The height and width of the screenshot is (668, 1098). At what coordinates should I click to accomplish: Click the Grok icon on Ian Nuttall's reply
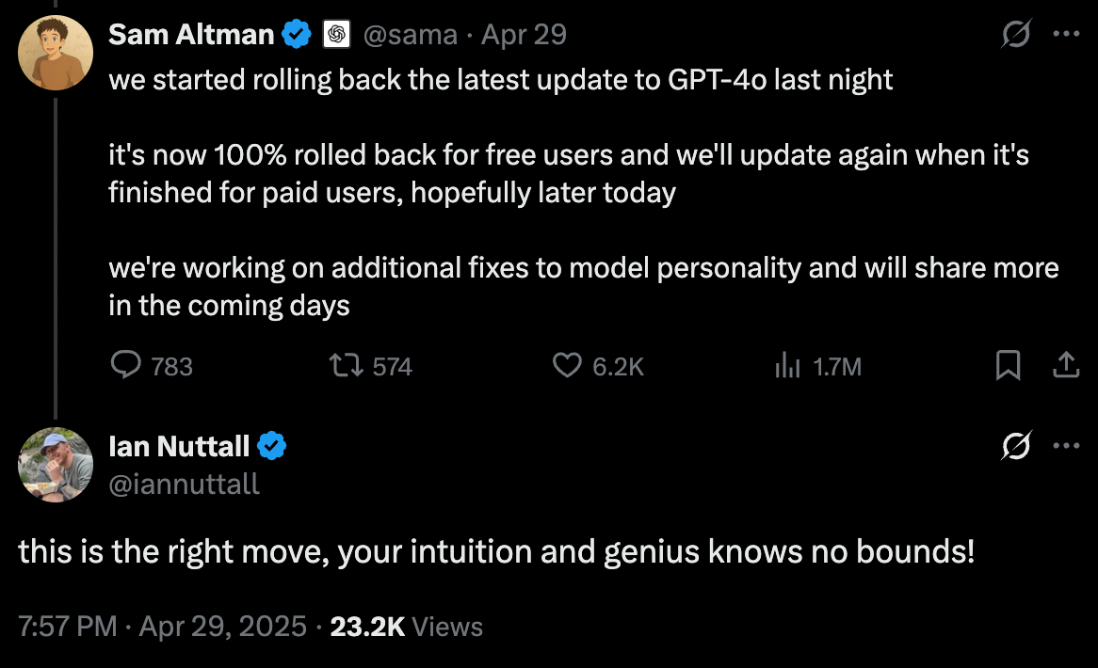1016,446
